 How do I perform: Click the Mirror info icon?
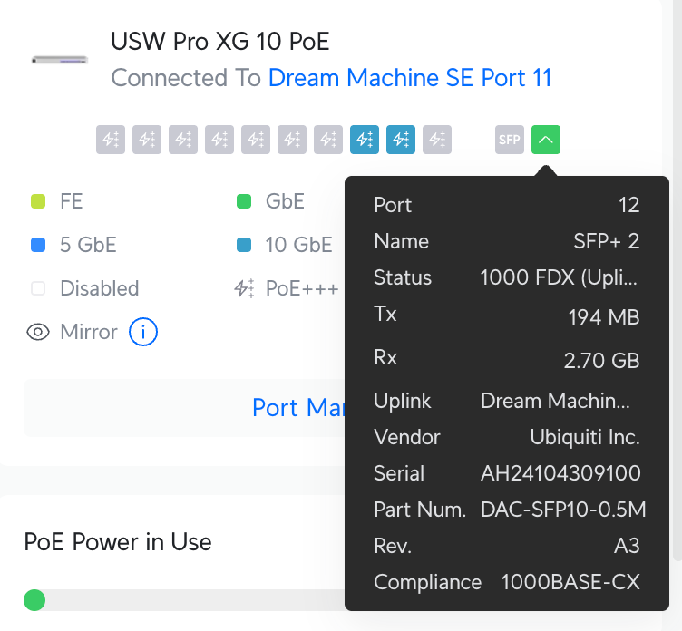click(x=143, y=332)
